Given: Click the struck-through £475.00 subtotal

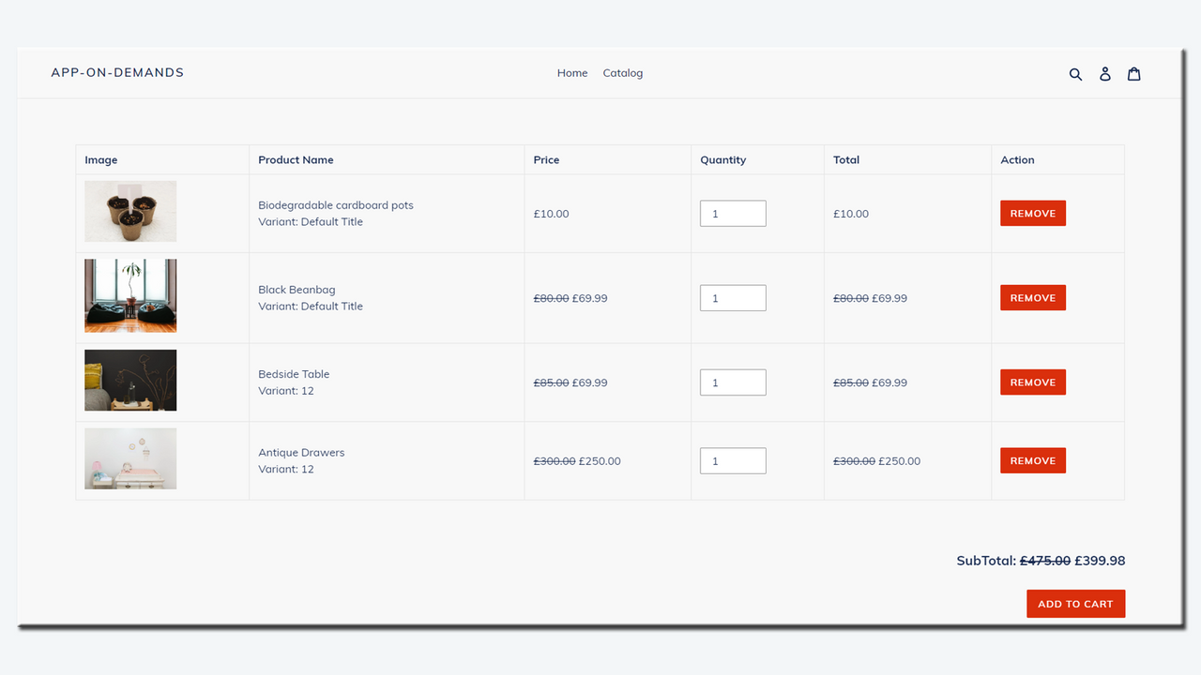Looking at the screenshot, I should 1045,561.
